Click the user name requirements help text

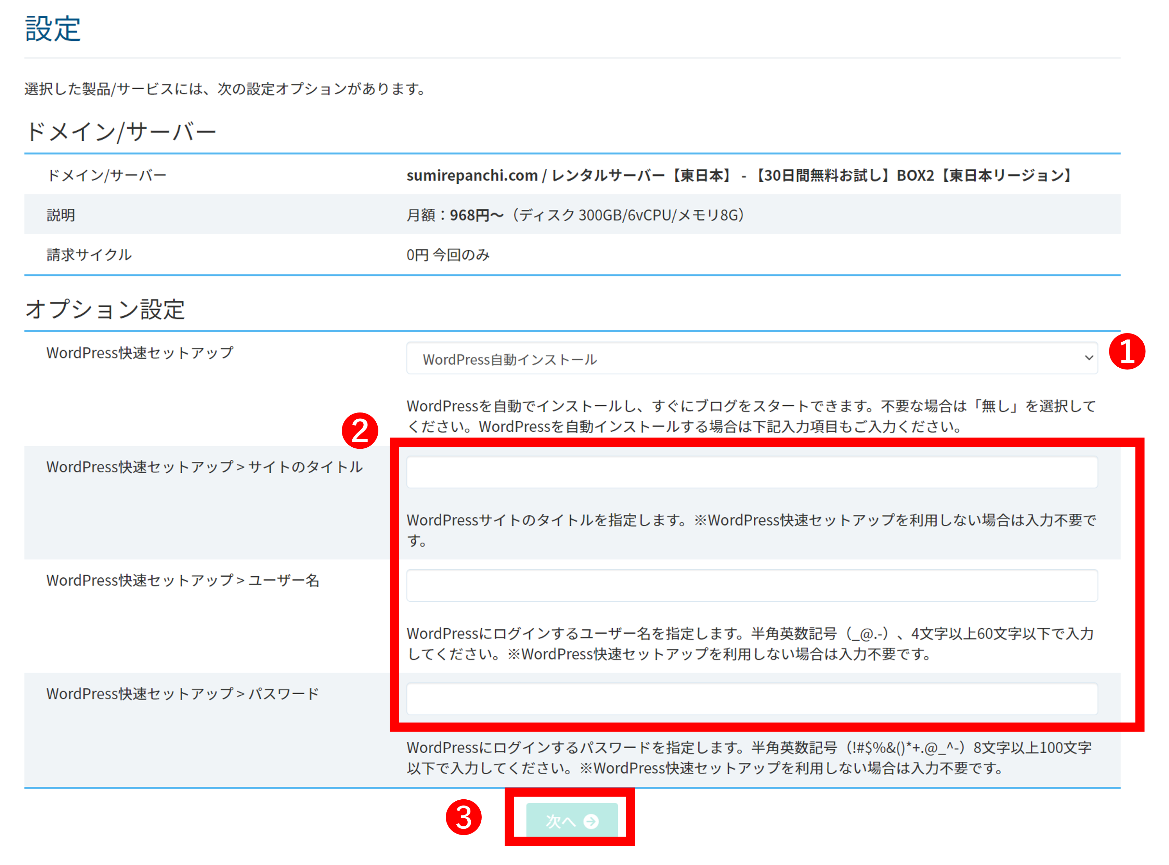point(750,644)
